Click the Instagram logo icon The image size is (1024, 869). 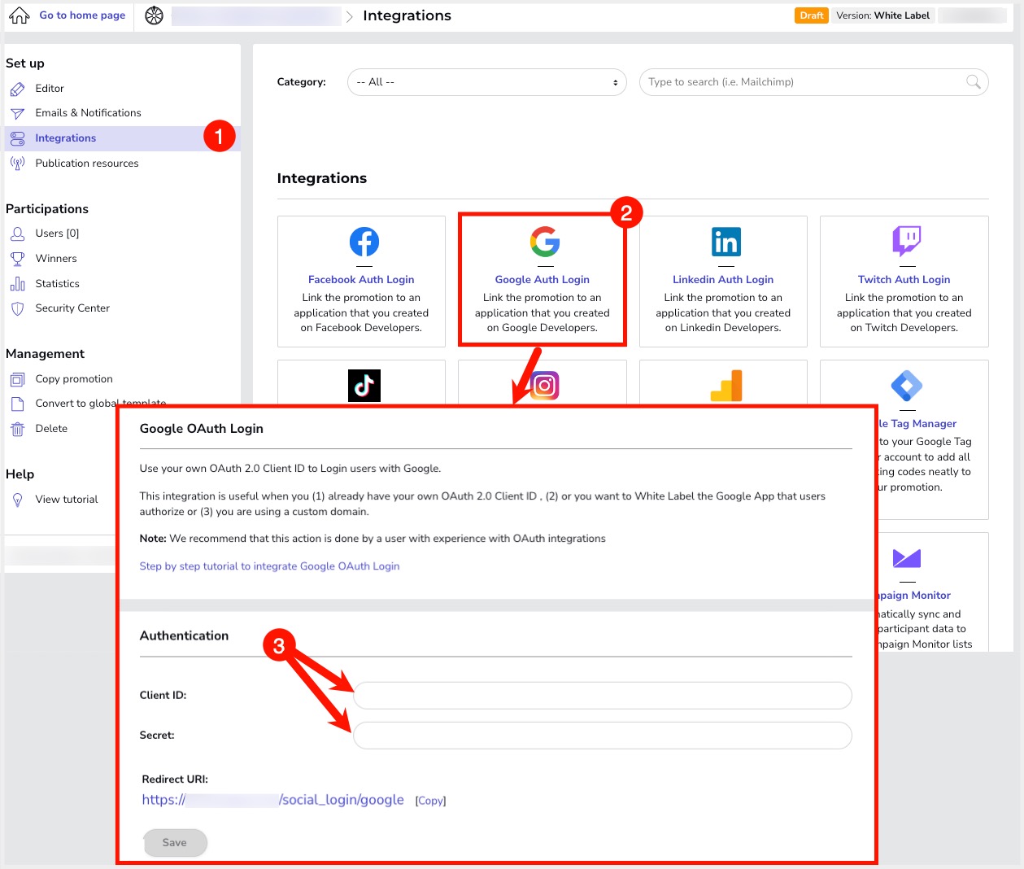545,386
